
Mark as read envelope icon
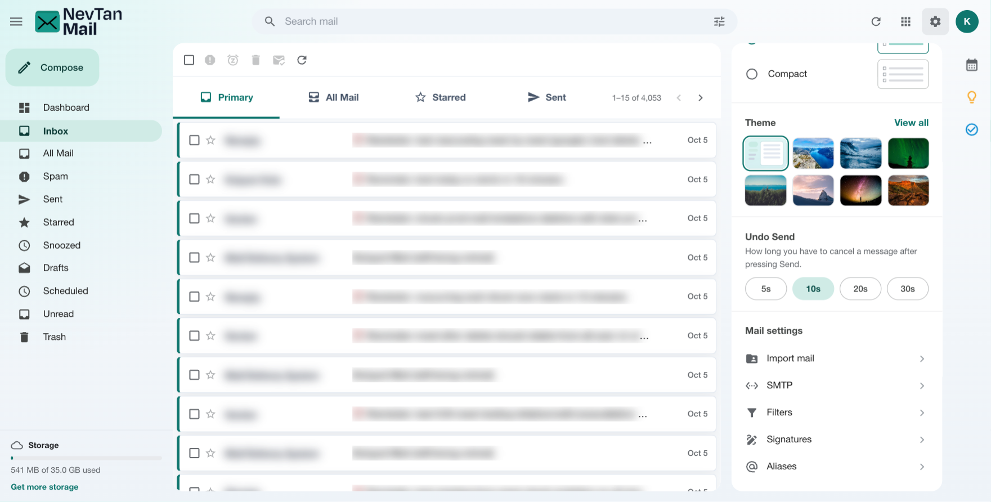point(279,60)
